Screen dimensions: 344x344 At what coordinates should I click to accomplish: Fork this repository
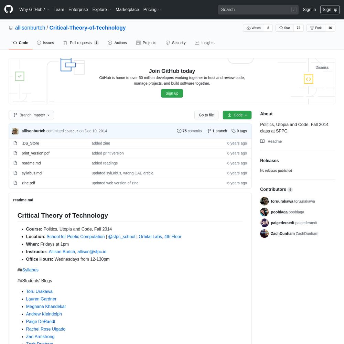[316, 28]
